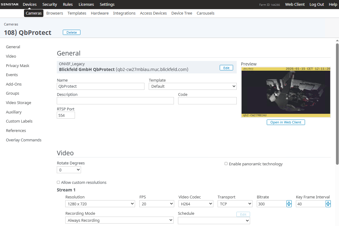The width and height of the screenshot is (339, 226).
Task: Enable panoramic technology checkbox
Action: tap(226, 164)
